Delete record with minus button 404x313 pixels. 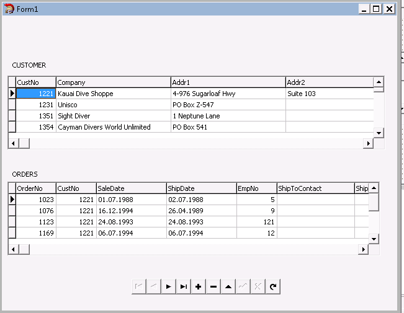point(213,286)
